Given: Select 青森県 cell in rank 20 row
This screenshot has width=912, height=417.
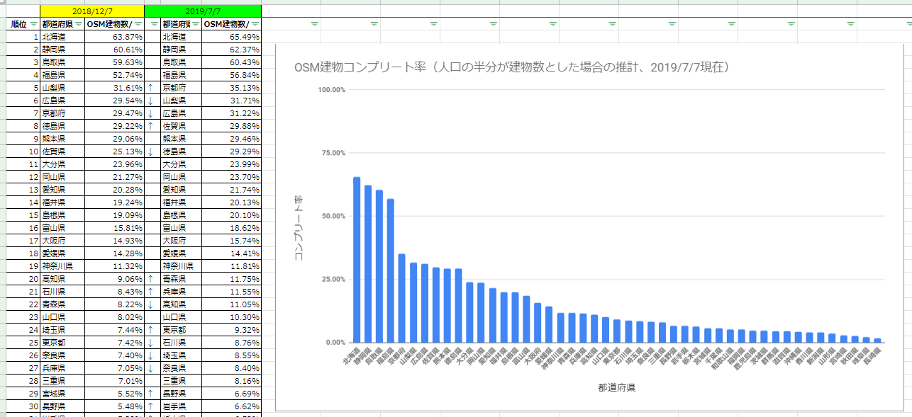Looking at the screenshot, I should pyautogui.click(x=181, y=279).
